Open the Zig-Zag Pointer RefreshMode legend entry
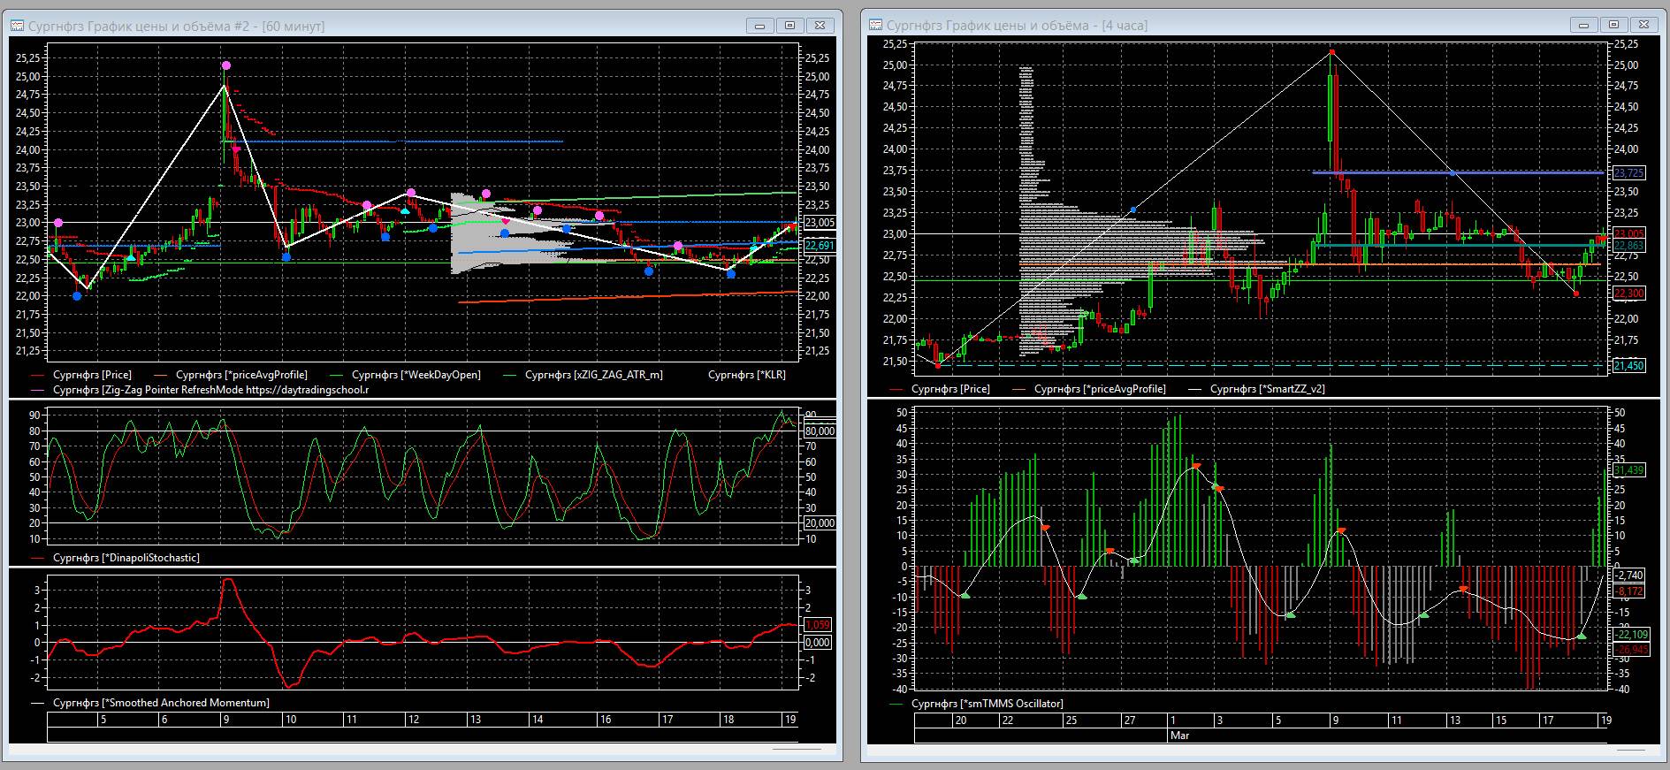Viewport: 1670px width, 770px height. (x=210, y=389)
